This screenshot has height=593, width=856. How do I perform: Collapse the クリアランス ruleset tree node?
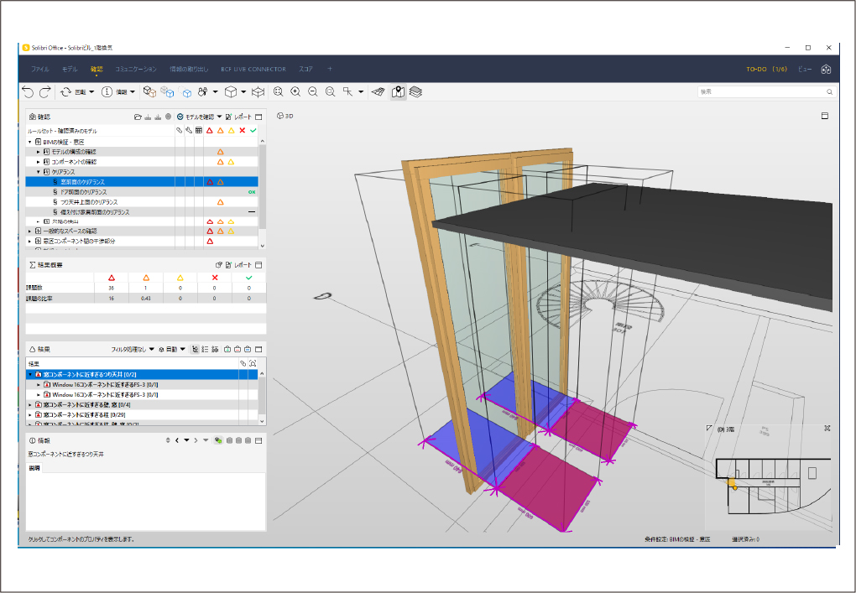(x=39, y=171)
